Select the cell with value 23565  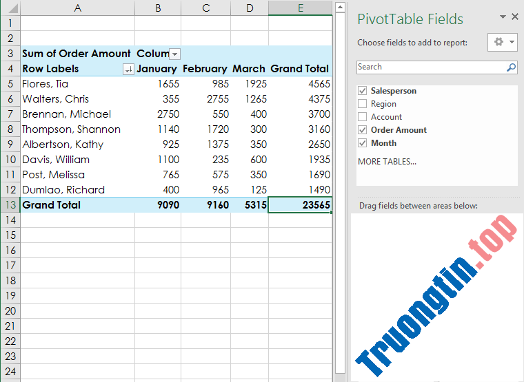coord(301,205)
